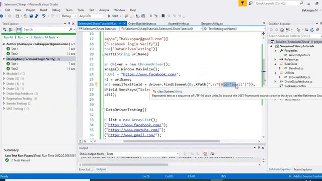The width and height of the screenshot is (322, 181).
Task: Switch to the OrderSkipAttribute.cs tab
Action: (142, 24)
